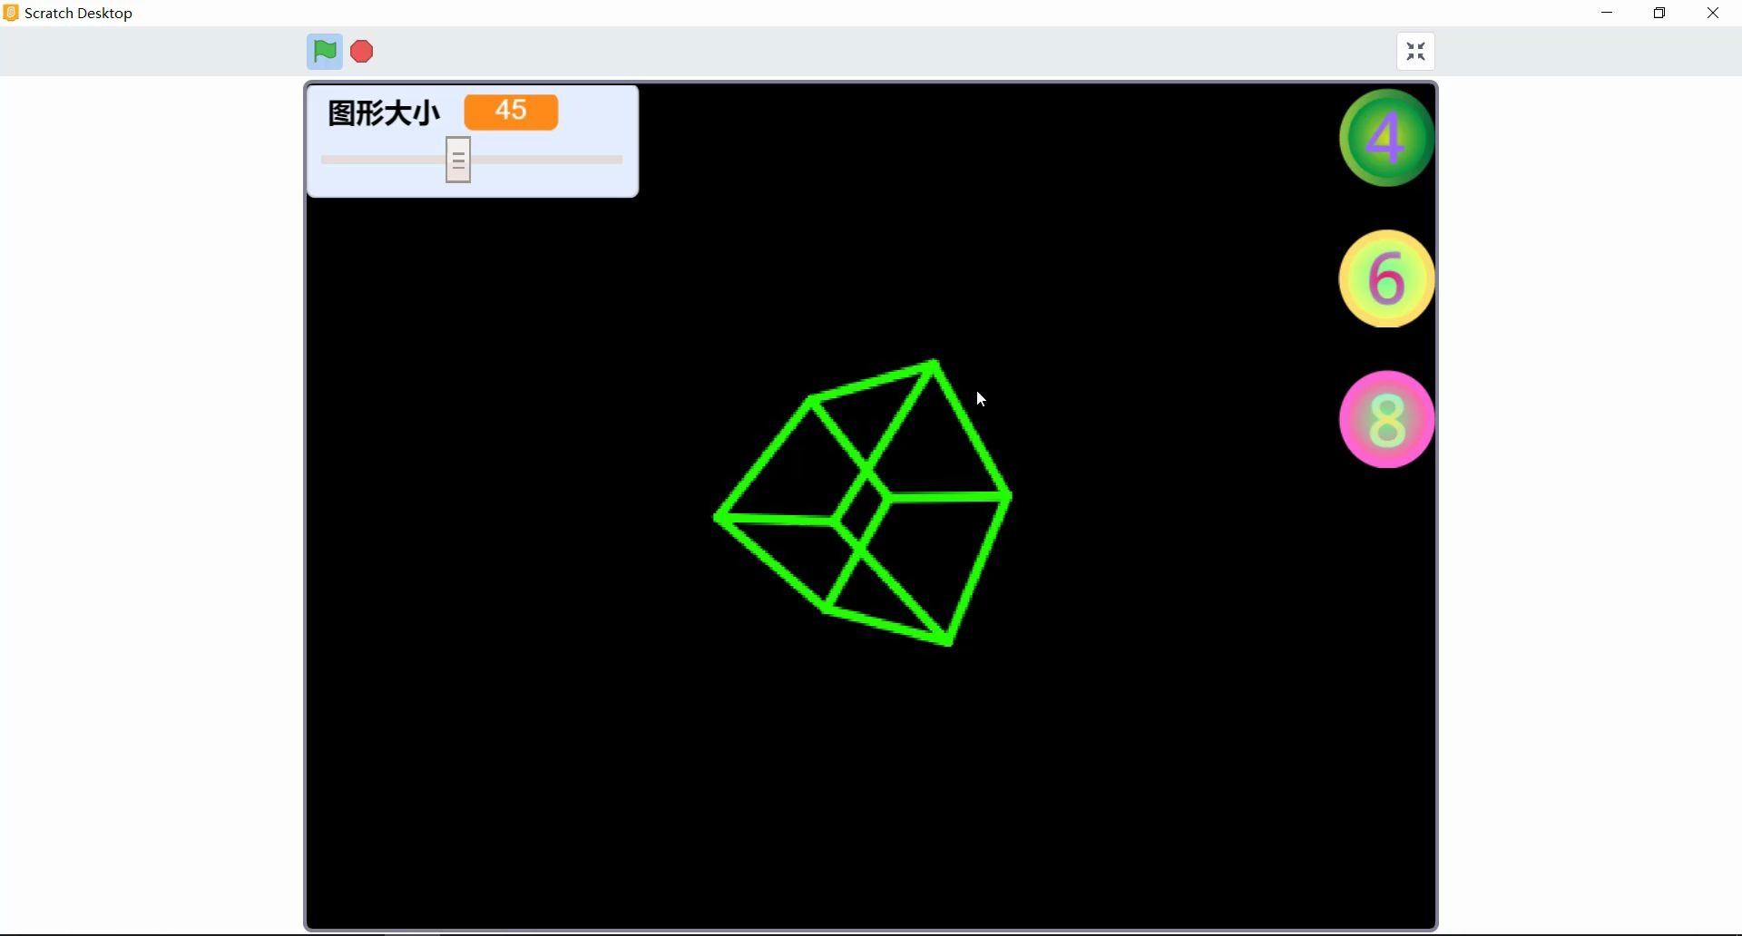
Task: Click inside the center of the cube
Action: [x=862, y=503]
